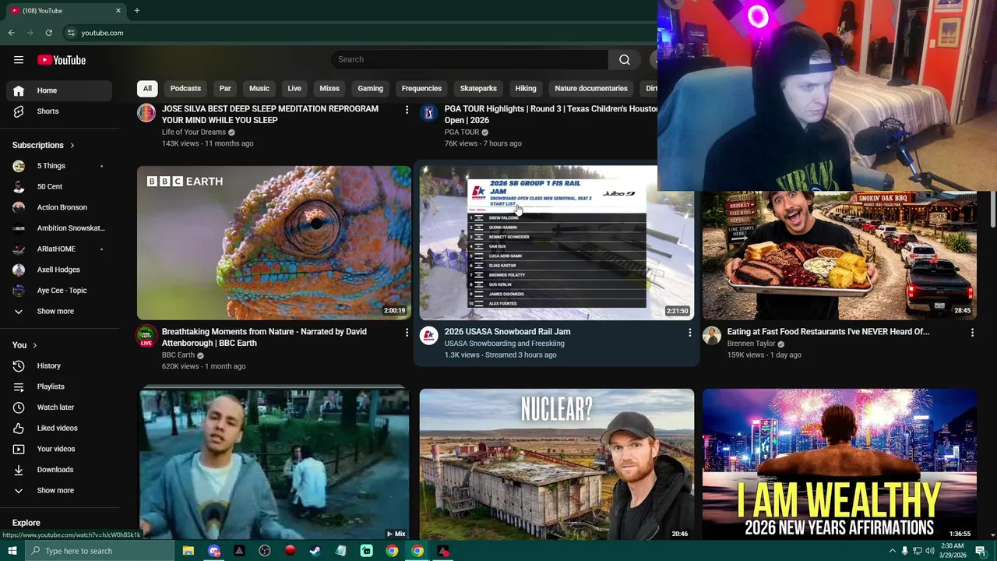Open BBC Earth chameleon video thumbnail
The height and width of the screenshot is (561, 997).
coord(274,242)
